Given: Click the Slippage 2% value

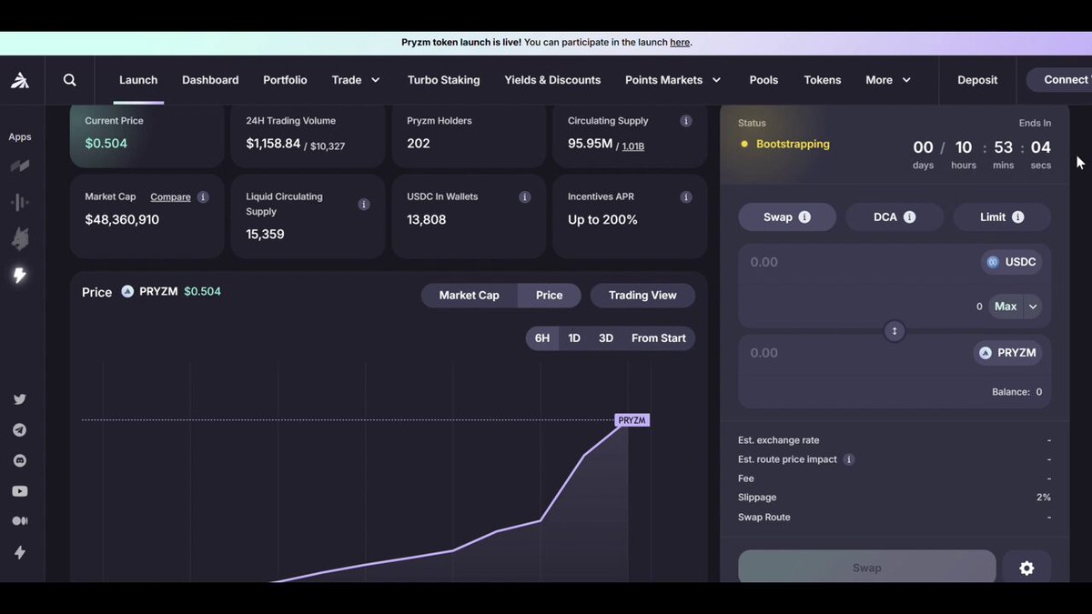Looking at the screenshot, I should tap(1044, 498).
